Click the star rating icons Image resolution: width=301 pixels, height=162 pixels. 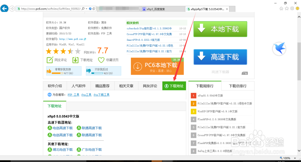[x=63, y=51]
